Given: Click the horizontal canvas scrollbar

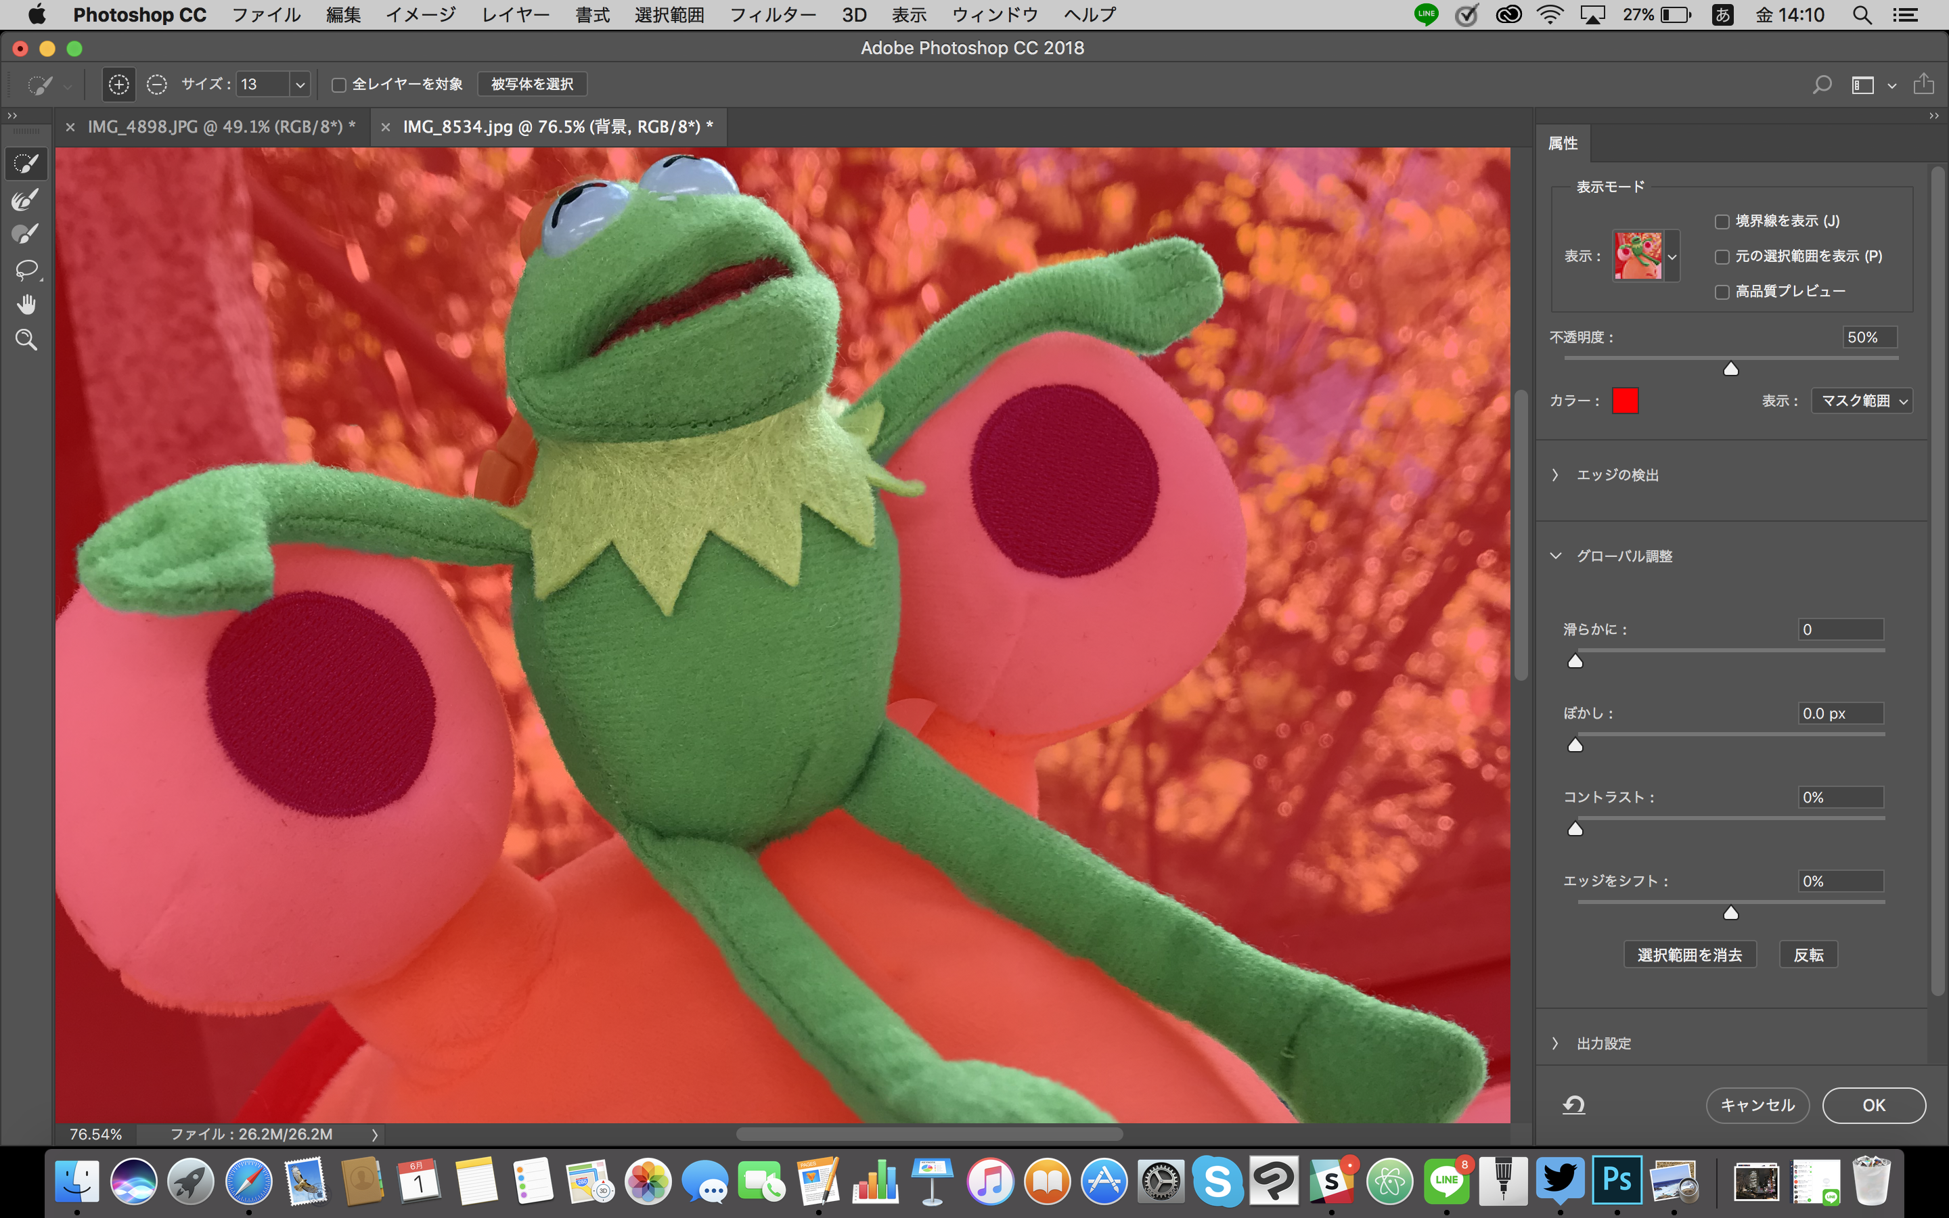Looking at the screenshot, I should 929,1134.
